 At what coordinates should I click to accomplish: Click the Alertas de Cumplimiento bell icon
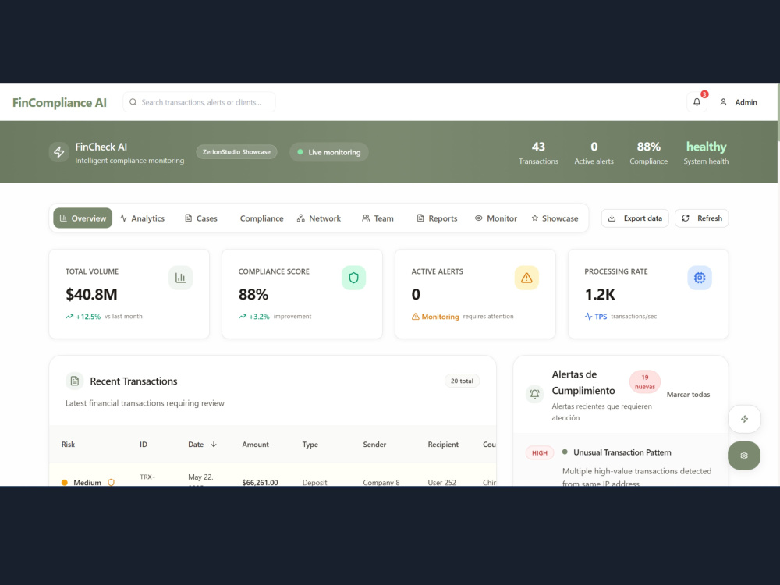534,394
